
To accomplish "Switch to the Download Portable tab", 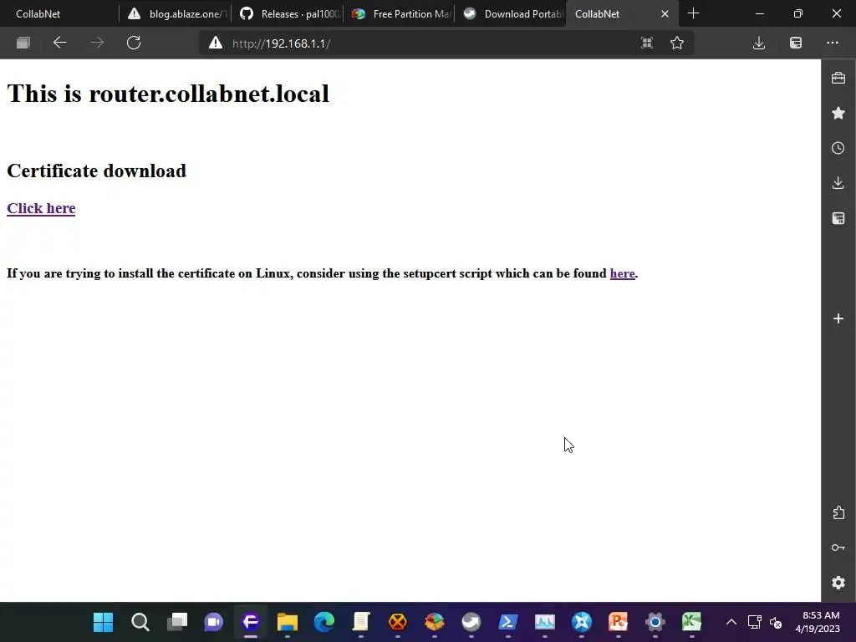I will click(x=512, y=13).
